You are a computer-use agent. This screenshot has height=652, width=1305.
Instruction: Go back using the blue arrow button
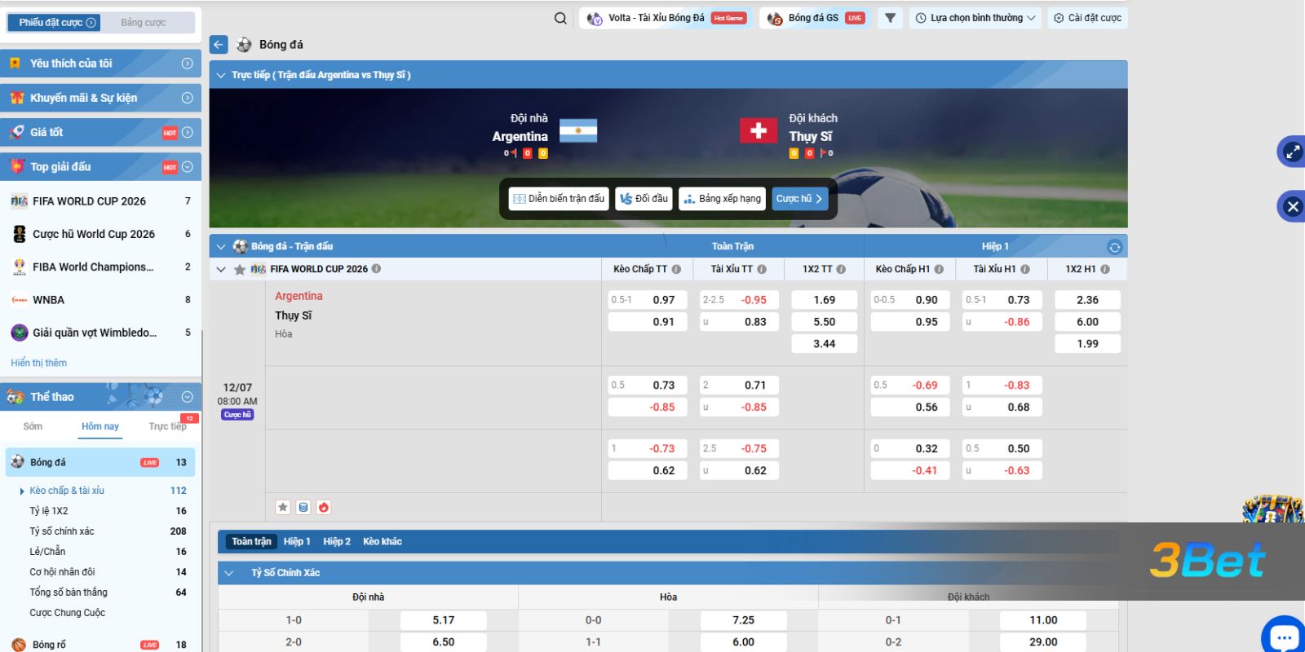coord(219,45)
